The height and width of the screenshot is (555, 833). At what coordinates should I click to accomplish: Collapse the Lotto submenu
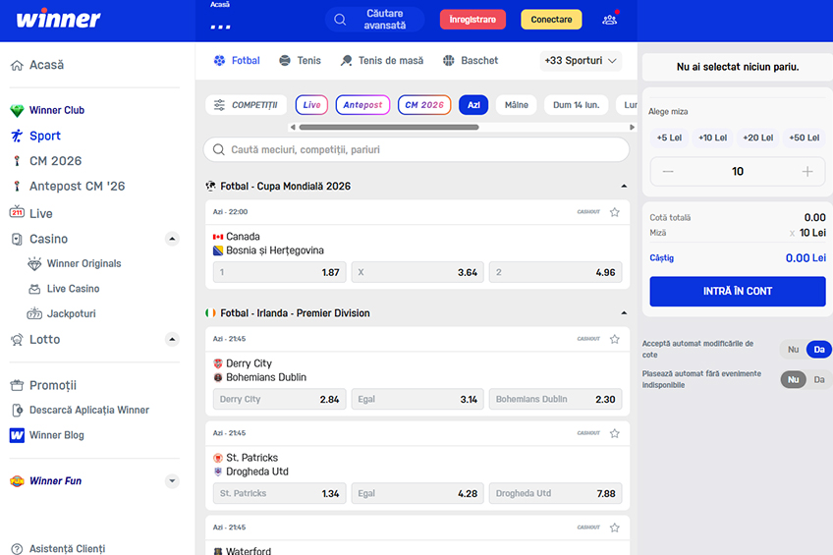click(x=172, y=339)
